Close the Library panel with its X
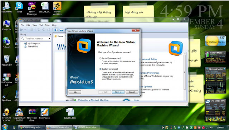This screenshot has width=229, height=130. tap(50, 34)
